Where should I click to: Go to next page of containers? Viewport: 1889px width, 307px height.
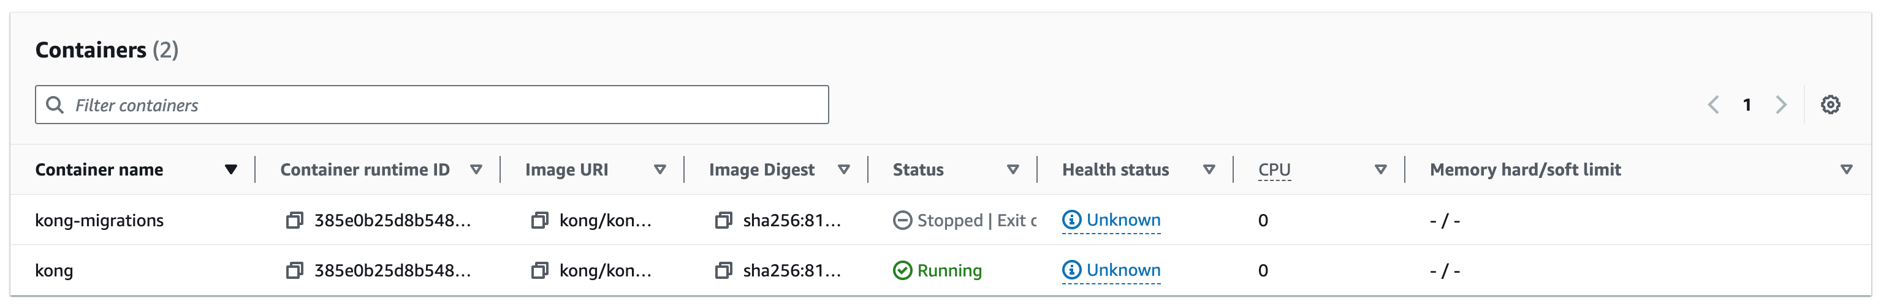(x=1781, y=105)
